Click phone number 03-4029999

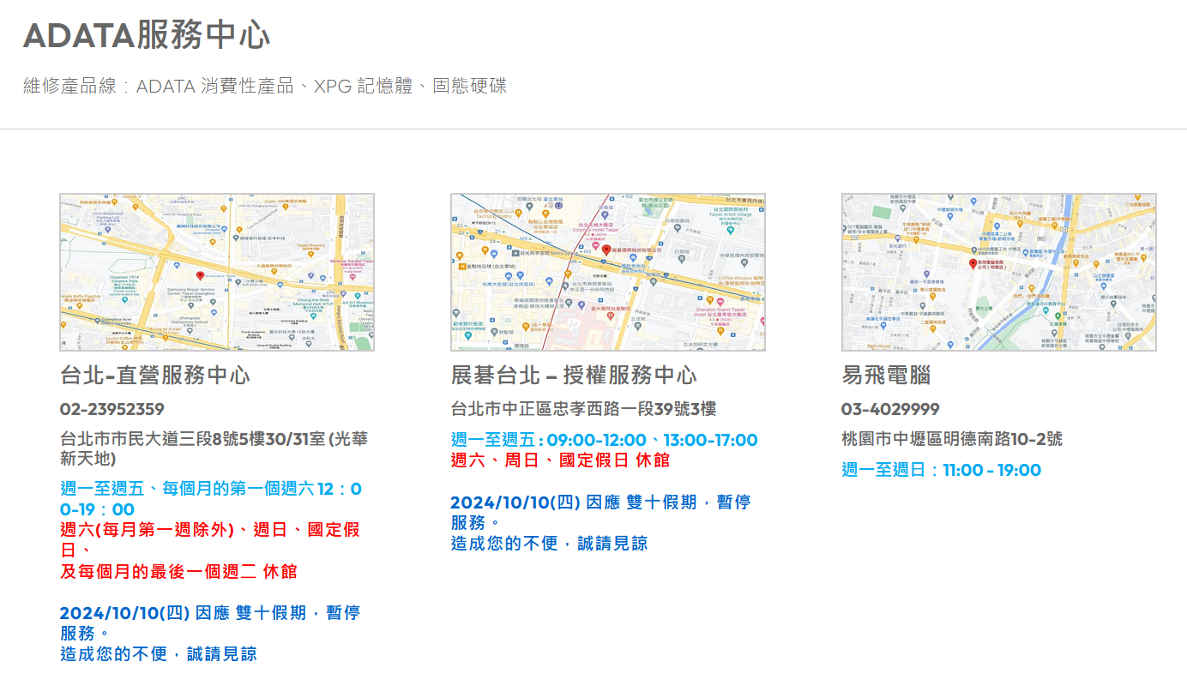point(890,409)
